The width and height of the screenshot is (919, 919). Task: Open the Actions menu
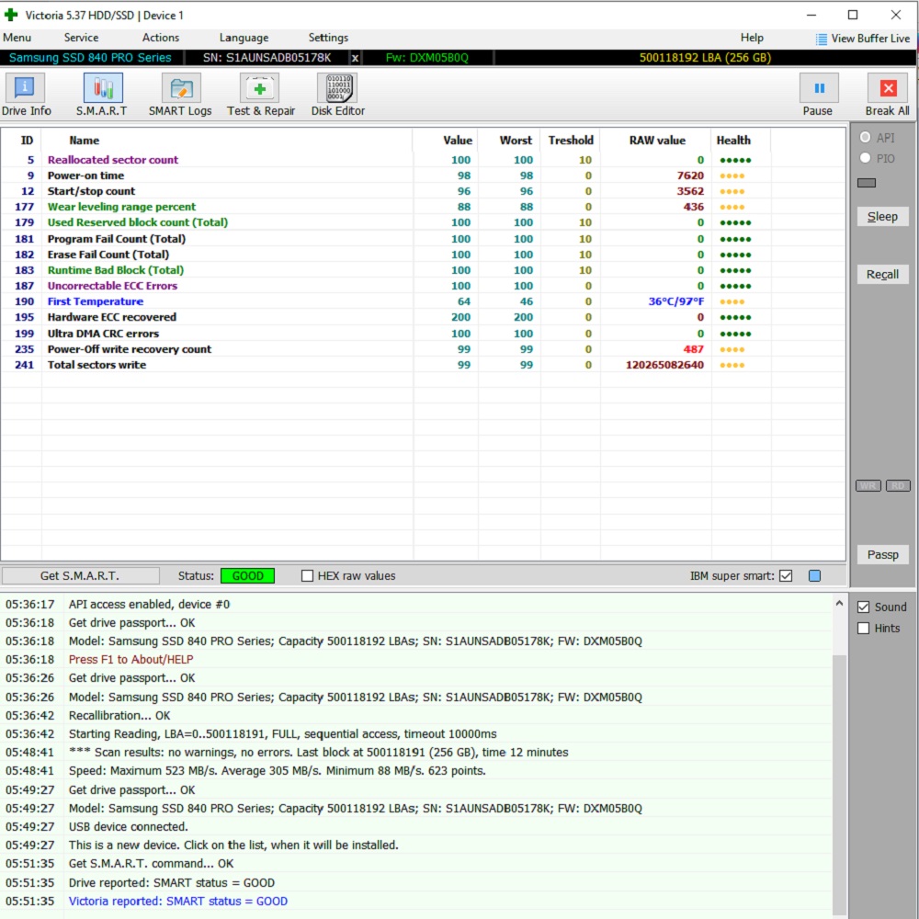(x=161, y=38)
